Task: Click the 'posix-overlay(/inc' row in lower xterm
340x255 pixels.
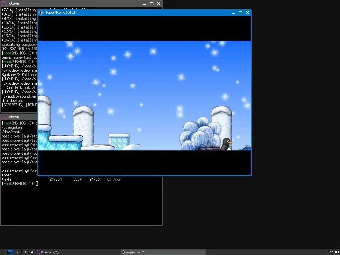Action: point(20,162)
